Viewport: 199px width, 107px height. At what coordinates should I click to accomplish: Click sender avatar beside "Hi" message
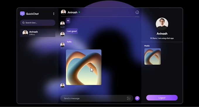click(62, 23)
